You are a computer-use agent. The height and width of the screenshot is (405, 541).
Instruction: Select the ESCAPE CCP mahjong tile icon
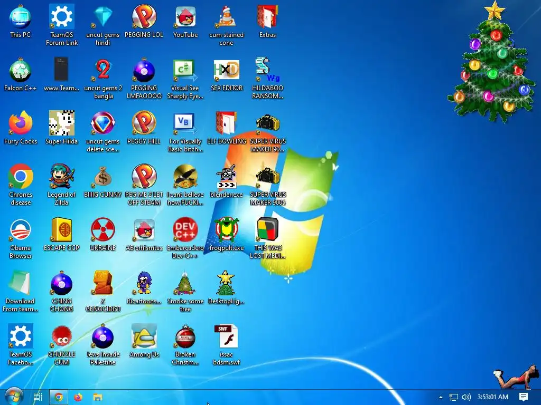61,234
